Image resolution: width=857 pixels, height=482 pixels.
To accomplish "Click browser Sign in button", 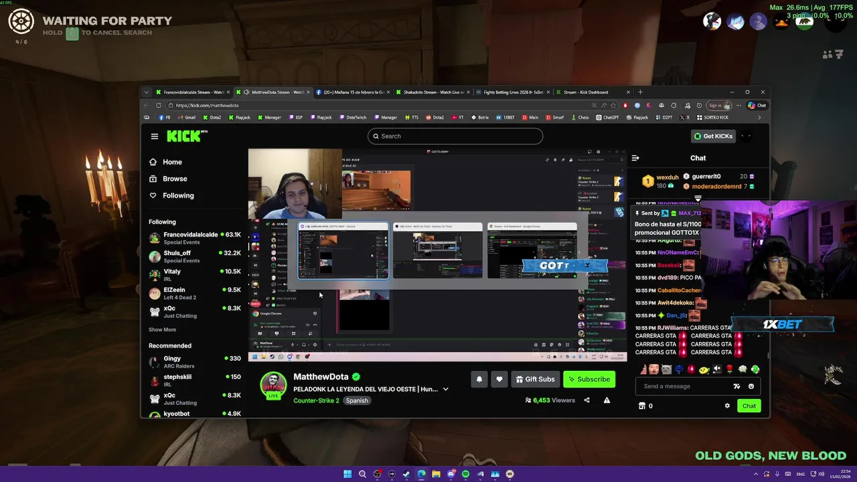I will coord(718,105).
